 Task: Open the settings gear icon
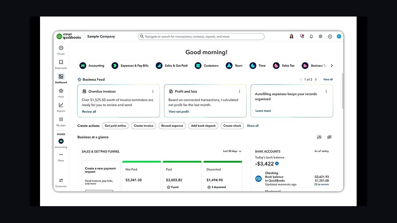pos(320,36)
